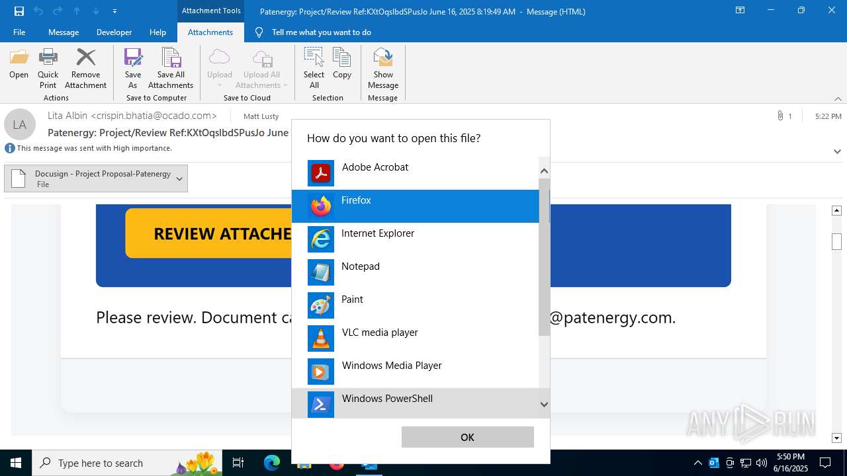Screen dimensions: 847x476
Task: Choose Windows Media Player
Action: (x=416, y=372)
